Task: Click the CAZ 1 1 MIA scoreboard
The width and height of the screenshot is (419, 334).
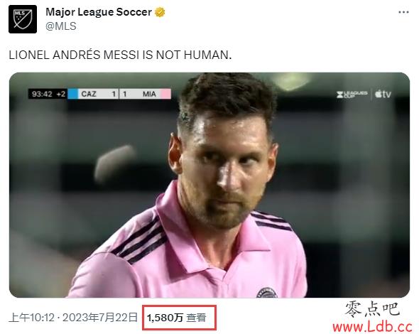Action: pos(119,94)
